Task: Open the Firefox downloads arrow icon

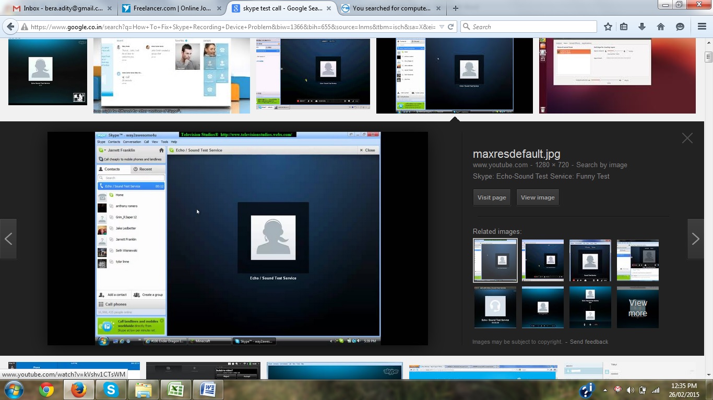Action: [x=642, y=27]
